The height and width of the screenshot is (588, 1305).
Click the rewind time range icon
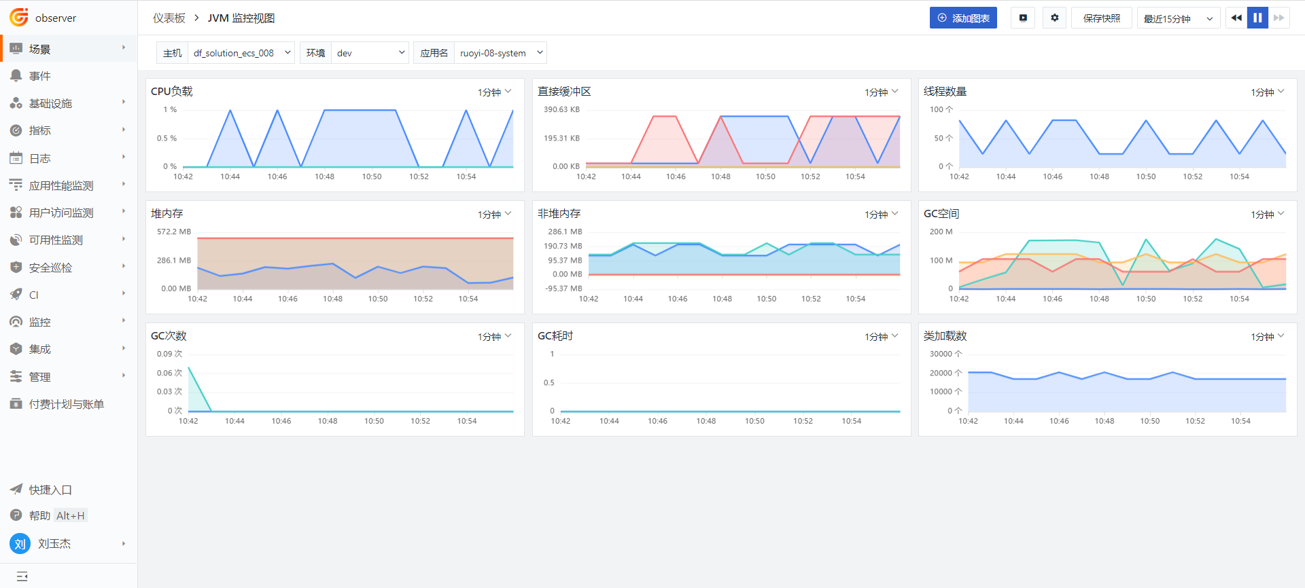pyautogui.click(x=1236, y=18)
